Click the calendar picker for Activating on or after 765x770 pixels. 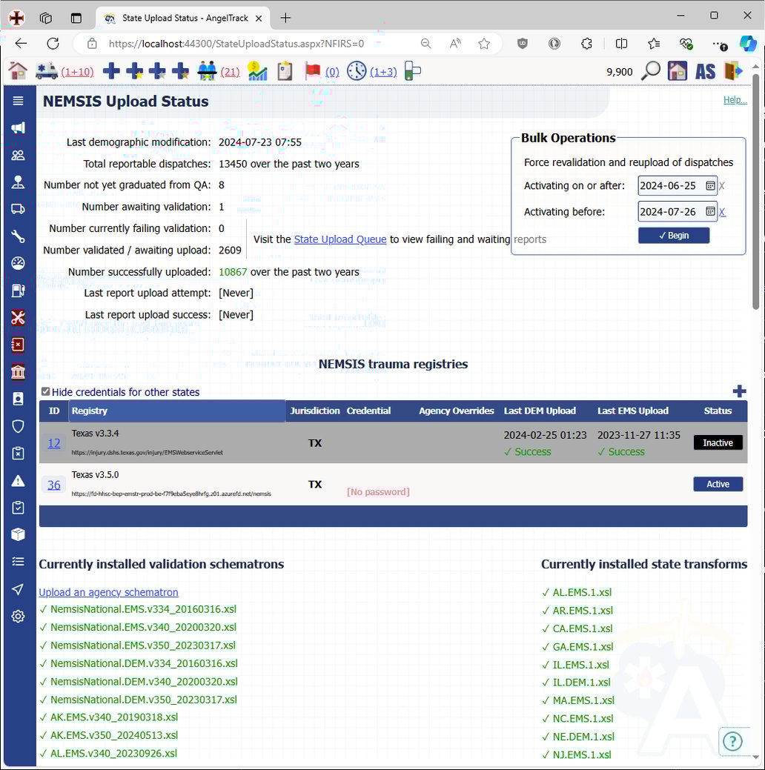(709, 185)
